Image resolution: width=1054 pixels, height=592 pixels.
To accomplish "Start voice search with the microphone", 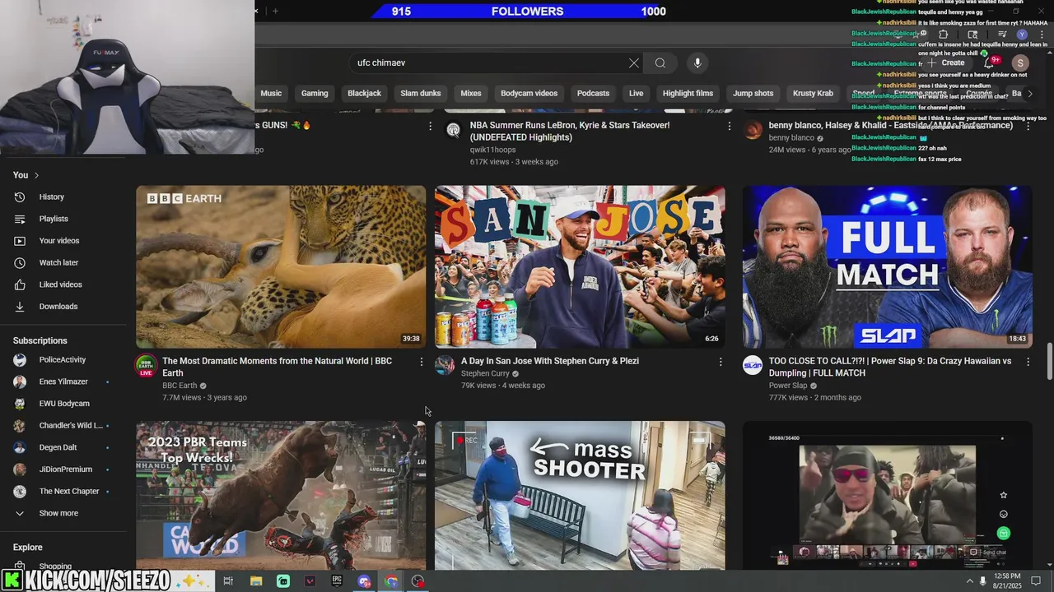I will (697, 63).
